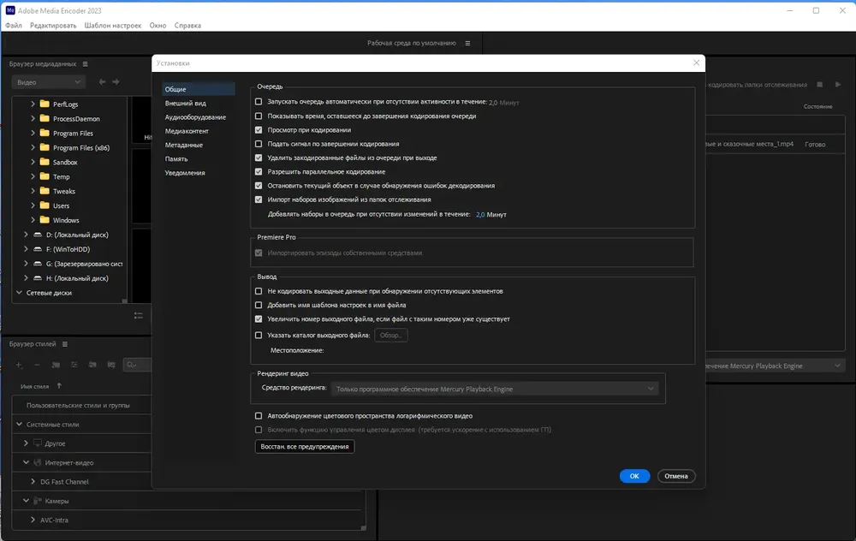The width and height of the screenshot is (856, 541).
Task: Open the Style Browser panel menu icon
Action: [65, 344]
